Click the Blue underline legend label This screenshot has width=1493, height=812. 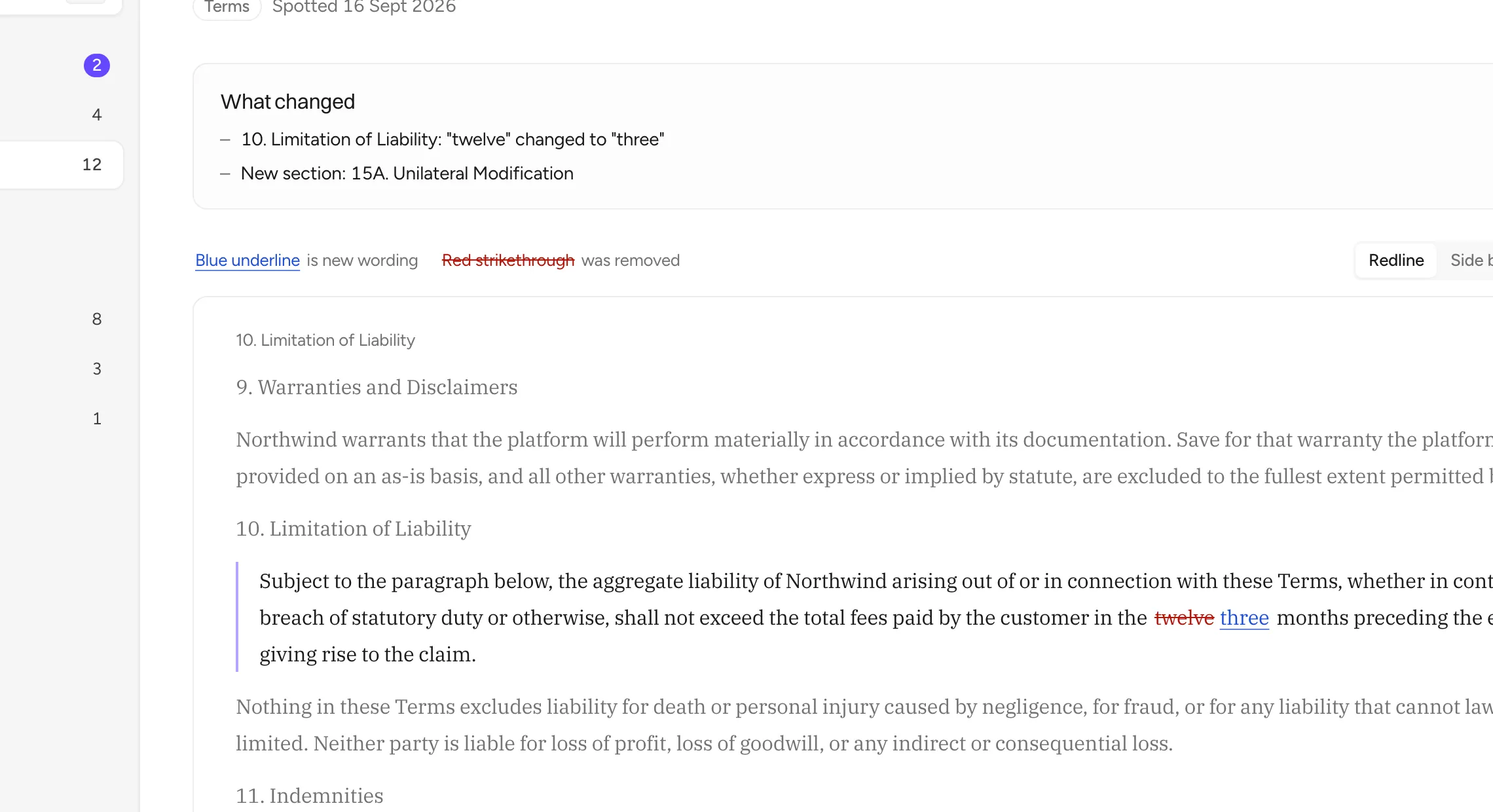pos(248,261)
